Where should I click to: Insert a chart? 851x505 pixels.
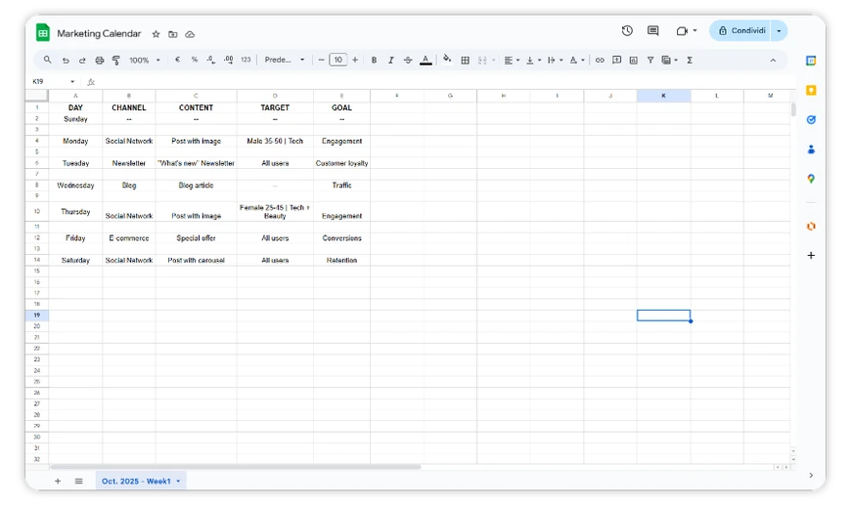pyautogui.click(x=634, y=61)
